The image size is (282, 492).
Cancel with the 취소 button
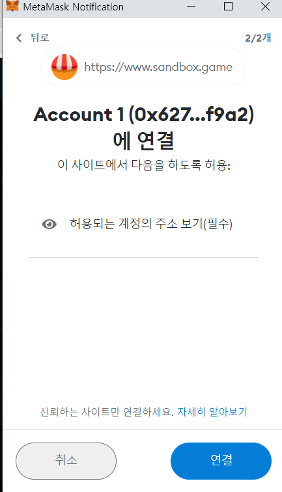pos(66,461)
